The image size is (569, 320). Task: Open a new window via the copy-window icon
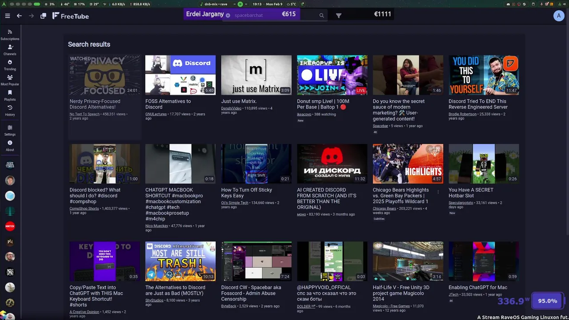coord(43,16)
